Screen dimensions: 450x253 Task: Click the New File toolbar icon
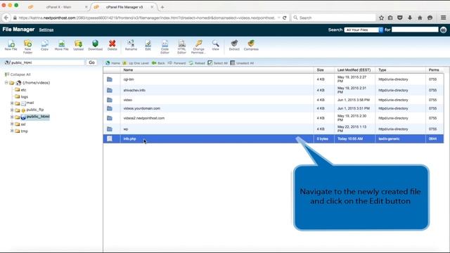11,45
